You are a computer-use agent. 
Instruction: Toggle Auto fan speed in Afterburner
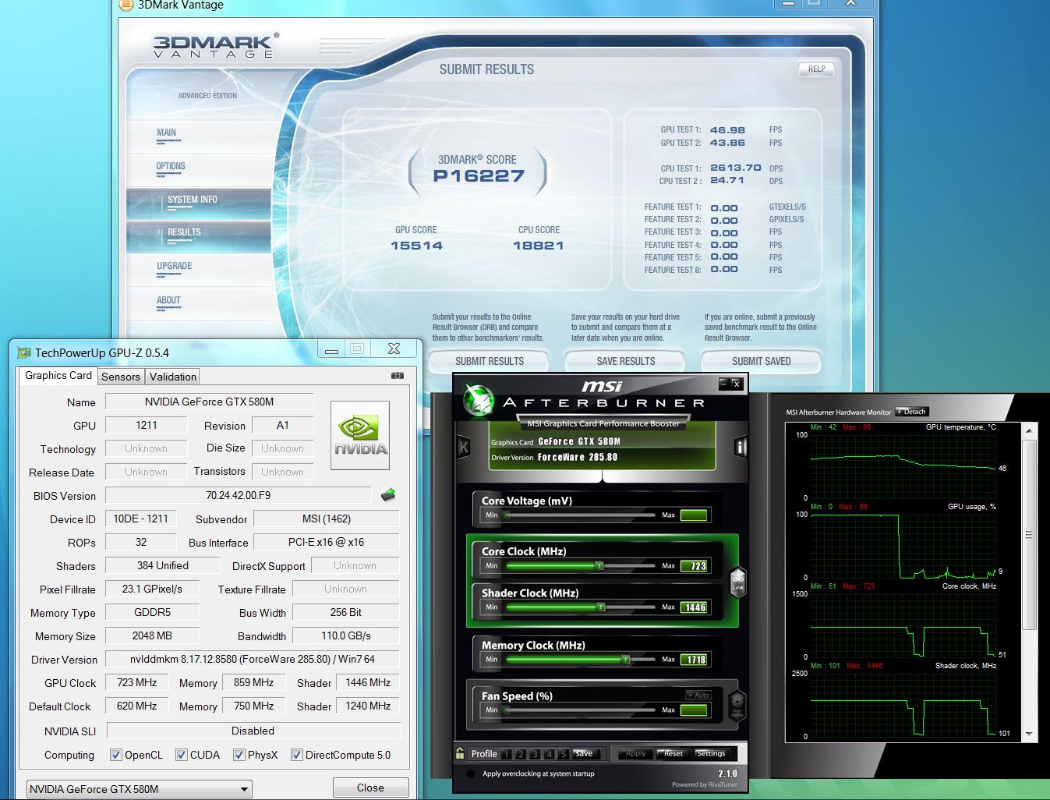coord(698,695)
